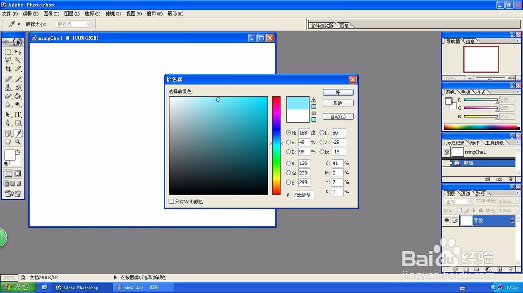This screenshot has height=293, width=523.
Task: Switch to Quick Mask mode
Action: point(17,174)
